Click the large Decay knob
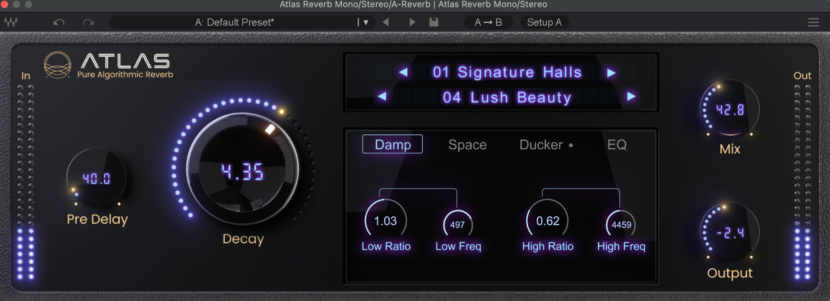Viewport: 830px width, 301px height. tap(243, 169)
